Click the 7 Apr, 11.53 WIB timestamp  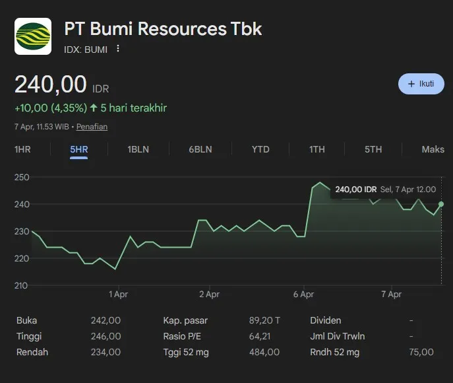click(x=42, y=127)
